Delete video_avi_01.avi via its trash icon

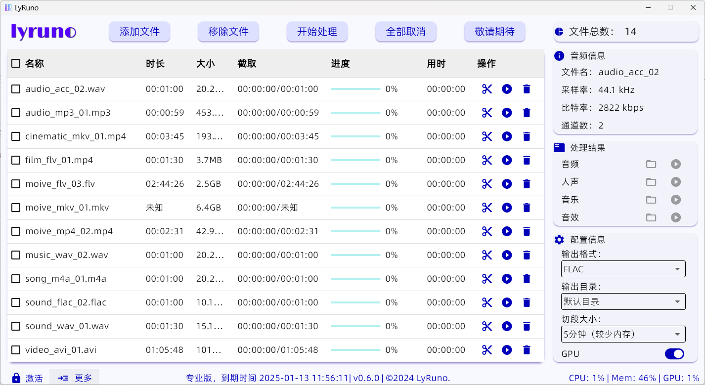point(527,350)
